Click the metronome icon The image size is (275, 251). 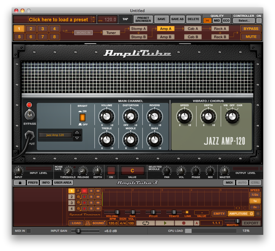pyautogui.click(x=88, y=223)
